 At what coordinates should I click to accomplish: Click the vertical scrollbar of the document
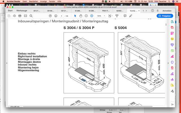(x=166, y=25)
